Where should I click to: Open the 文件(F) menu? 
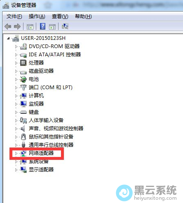pos(14,16)
